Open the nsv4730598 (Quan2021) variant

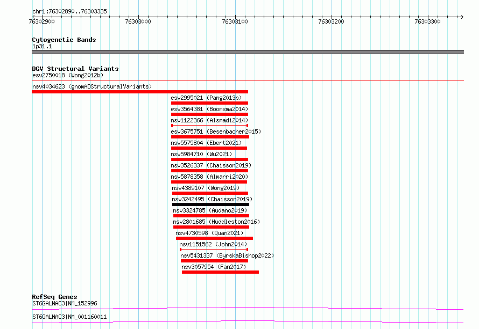pyautogui.click(x=209, y=233)
